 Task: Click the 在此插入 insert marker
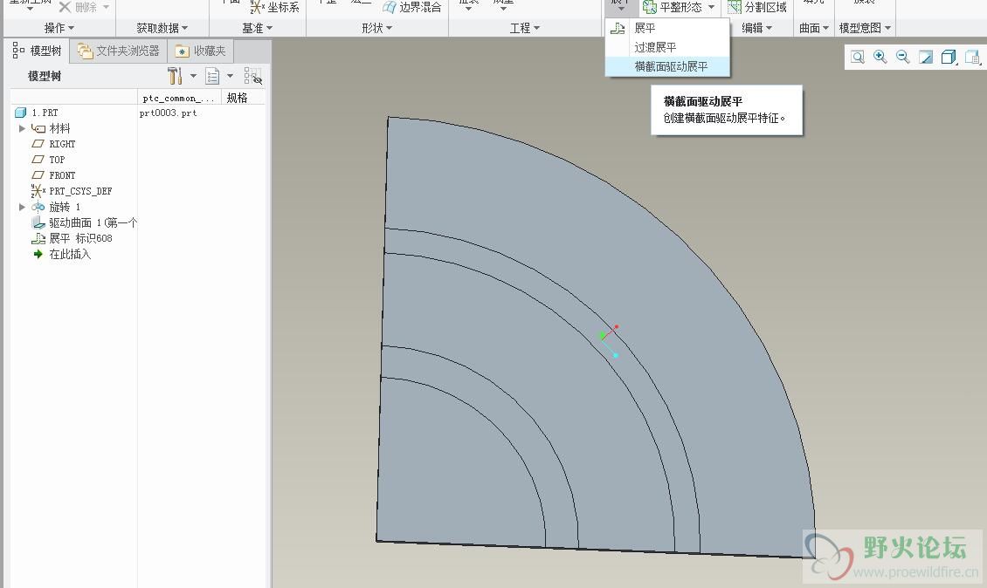[x=62, y=254]
